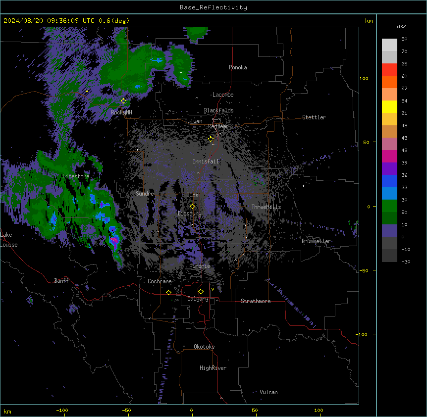The height and width of the screenshot is (417, 427).
Task: Click the Airdrie city label
Action: 200,266
